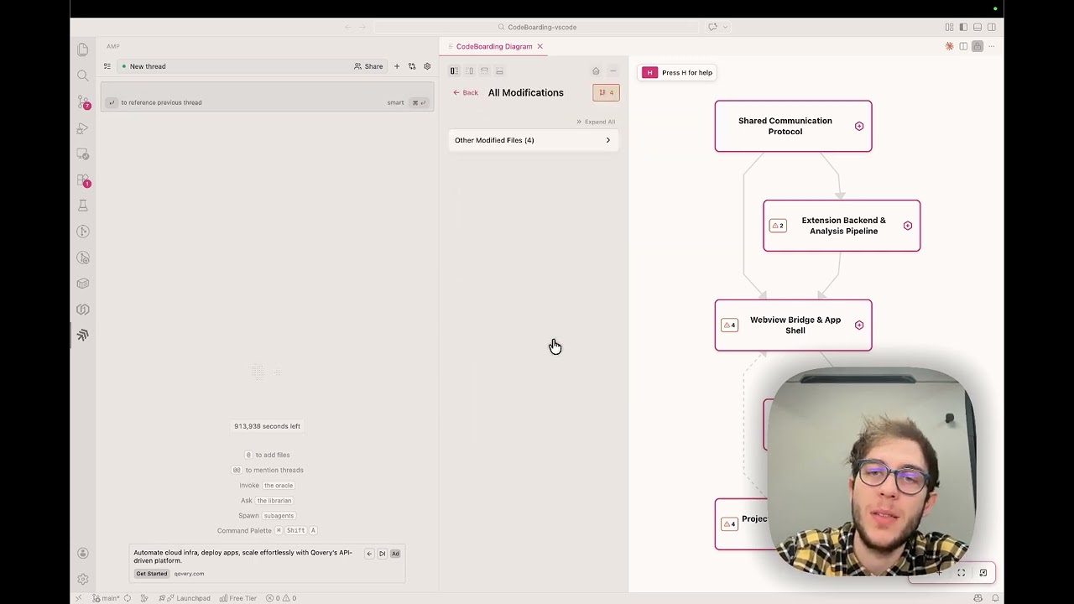Viewport: 1074px width, 604px height.
Task: Click the home icon in CodeBoarding panel
Action: [x=597, y=71]
